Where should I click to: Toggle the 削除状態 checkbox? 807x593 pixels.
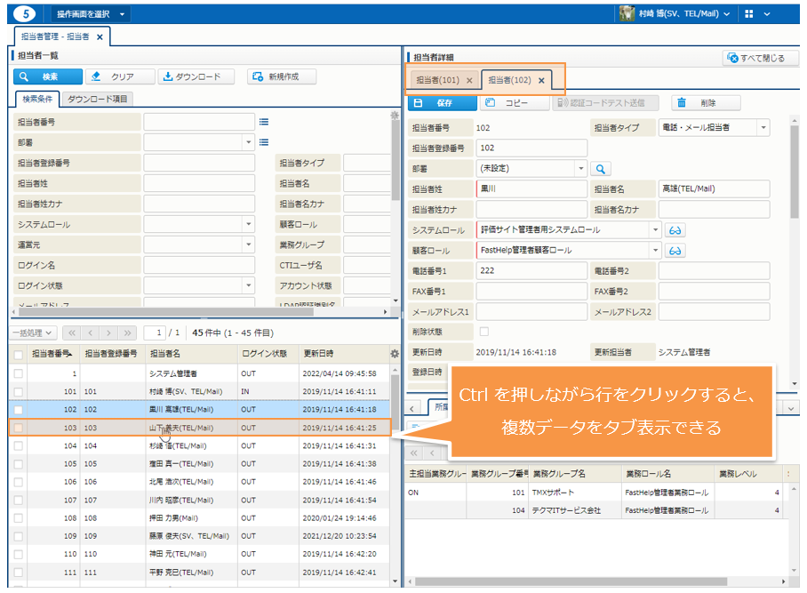pyautogui.click(x=484, y=332)
